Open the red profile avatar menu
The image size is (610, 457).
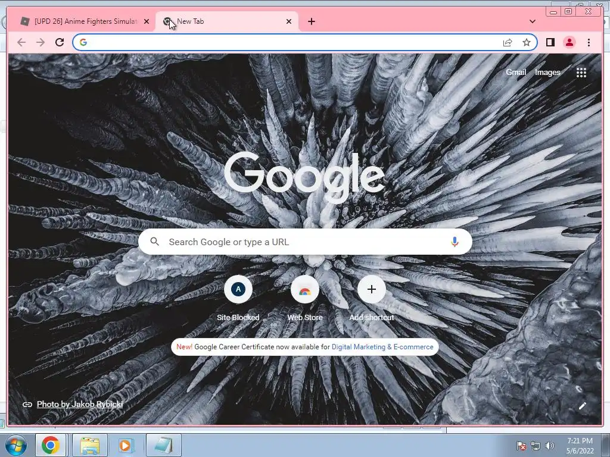pyautogui.click(x=569, y=42)
